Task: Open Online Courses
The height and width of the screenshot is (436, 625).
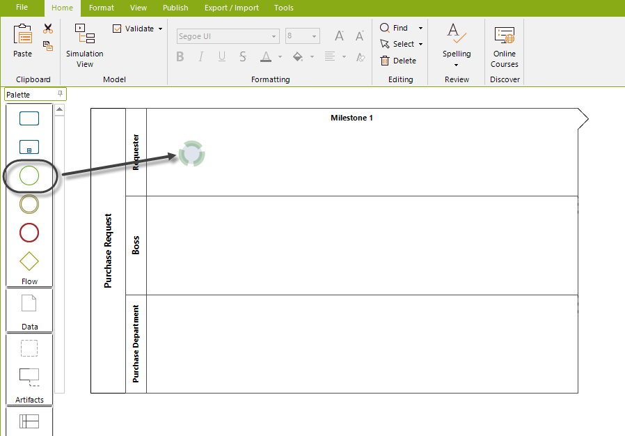Action: coord(504,47)
